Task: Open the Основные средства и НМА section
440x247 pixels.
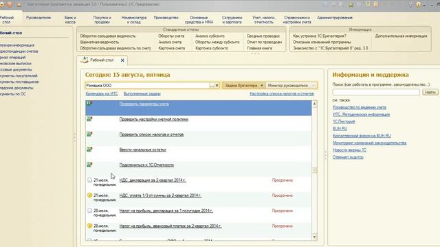Action: [x=199, y=20]
